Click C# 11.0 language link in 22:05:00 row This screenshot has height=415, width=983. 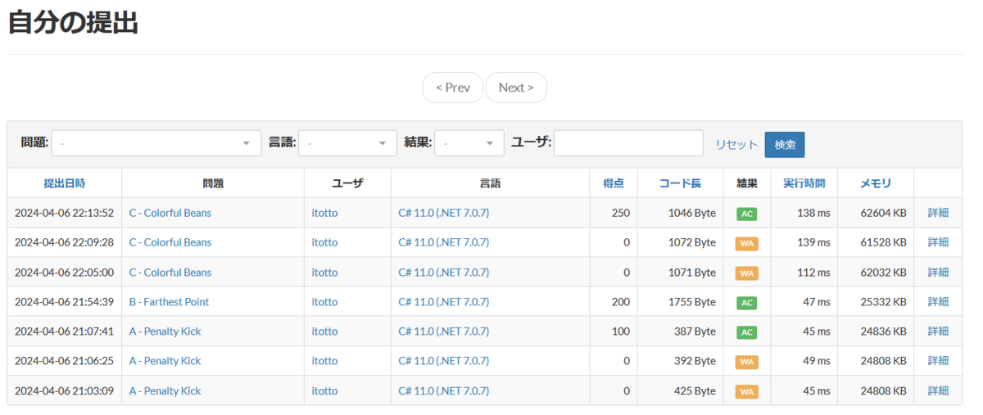(x=444, y=272)
